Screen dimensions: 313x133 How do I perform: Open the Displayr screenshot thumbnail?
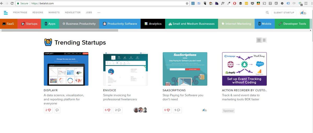[66, 69]
